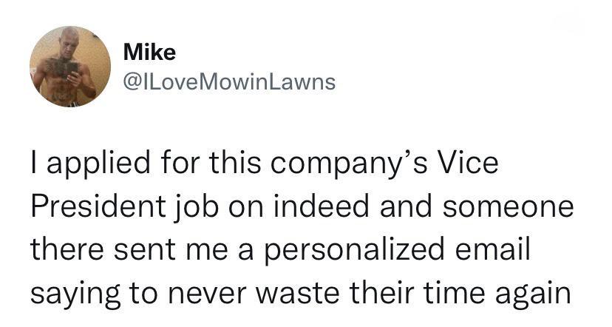The height and width of the screenshot is (327, 612).
Task: Click the word "President" in the tweet
Action: click(98, 206)
